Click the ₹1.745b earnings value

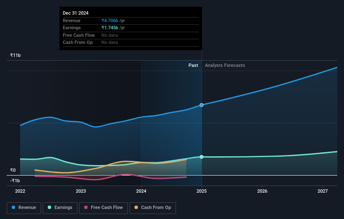point(110,28)
